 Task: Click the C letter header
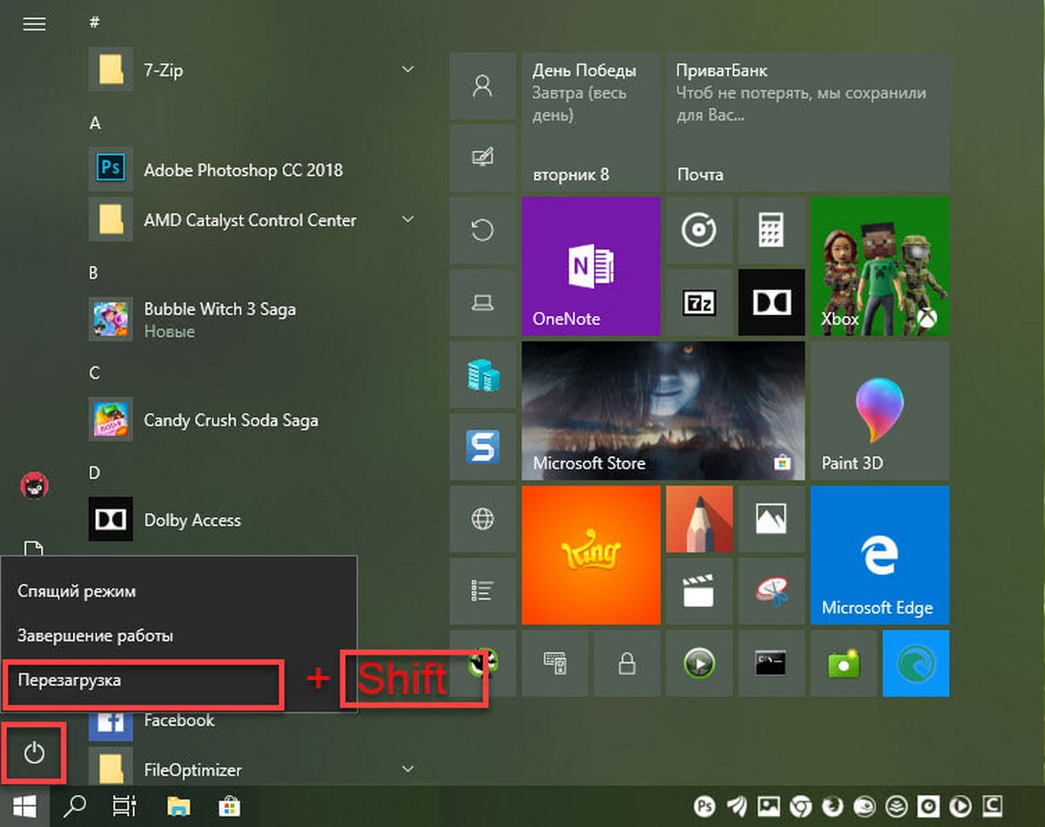[x=95, y=373]
